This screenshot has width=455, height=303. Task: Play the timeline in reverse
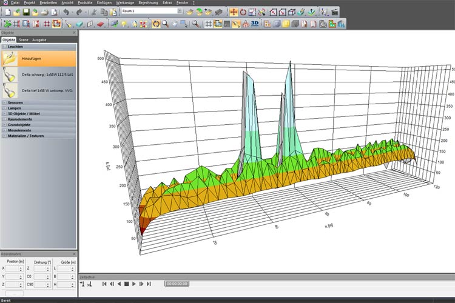point(120,284)
